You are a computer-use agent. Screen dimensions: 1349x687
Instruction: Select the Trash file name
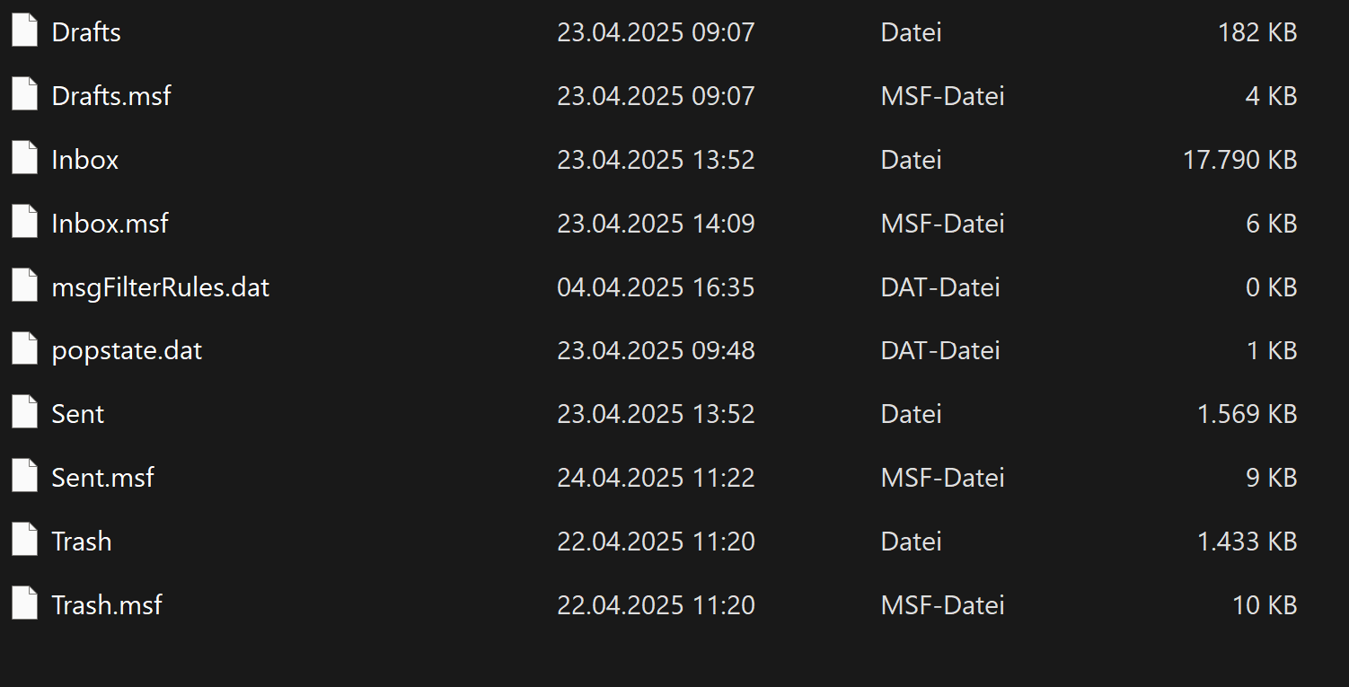click(82, 542)
